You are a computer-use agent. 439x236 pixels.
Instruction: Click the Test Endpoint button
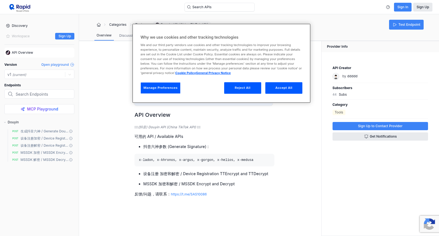click(x=406, y=25)
